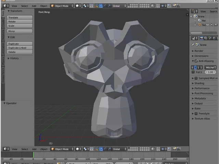Screen dimensions: 219x164
Task: Expand the History panel in toolshelf
Action: point(20,58)
